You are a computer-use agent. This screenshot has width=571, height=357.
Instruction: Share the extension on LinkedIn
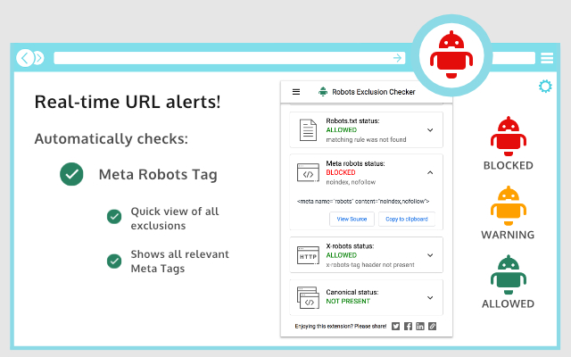pyautogui.click(x=420, y=327)
